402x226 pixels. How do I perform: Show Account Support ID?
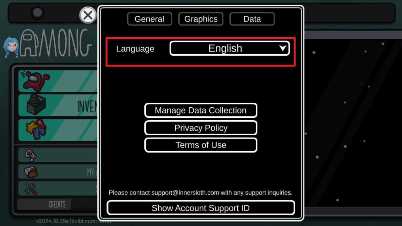(201, 208)
